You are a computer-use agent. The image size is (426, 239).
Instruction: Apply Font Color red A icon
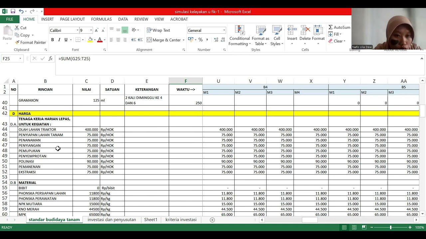pyautogui.click(x=100, y=40)
